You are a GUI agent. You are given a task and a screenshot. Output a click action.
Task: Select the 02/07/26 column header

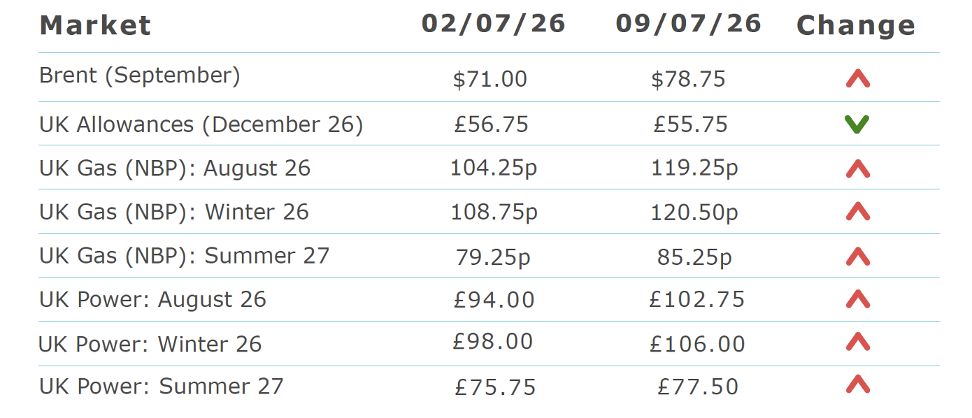tap(494, 23)
